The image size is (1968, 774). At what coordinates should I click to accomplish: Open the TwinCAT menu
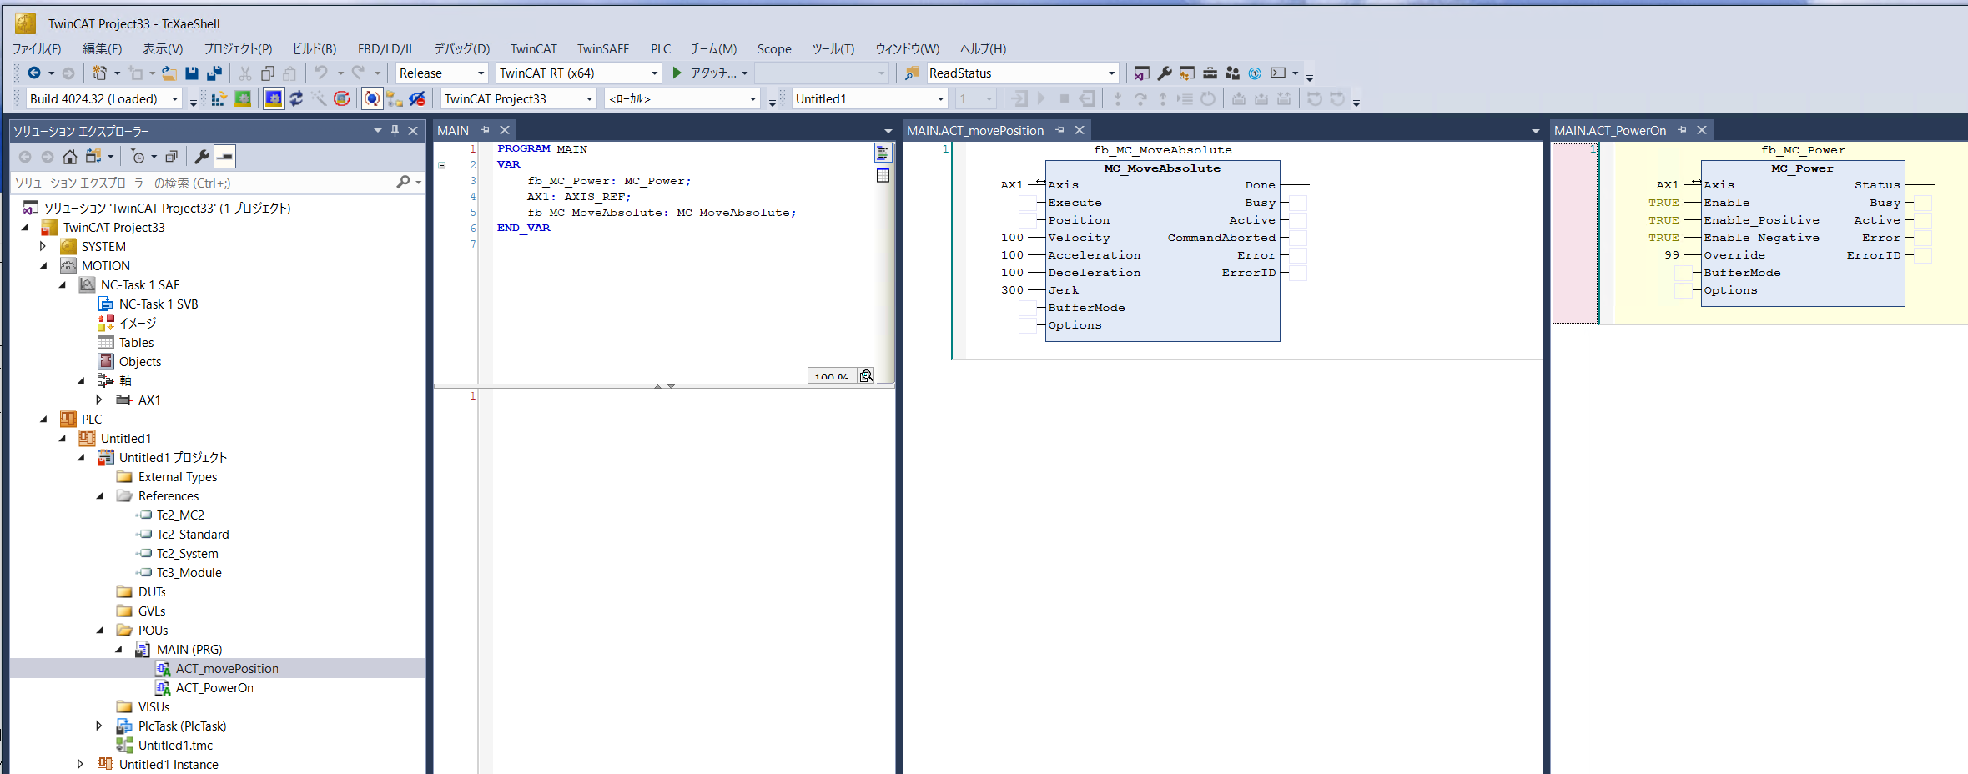[534, 49]
